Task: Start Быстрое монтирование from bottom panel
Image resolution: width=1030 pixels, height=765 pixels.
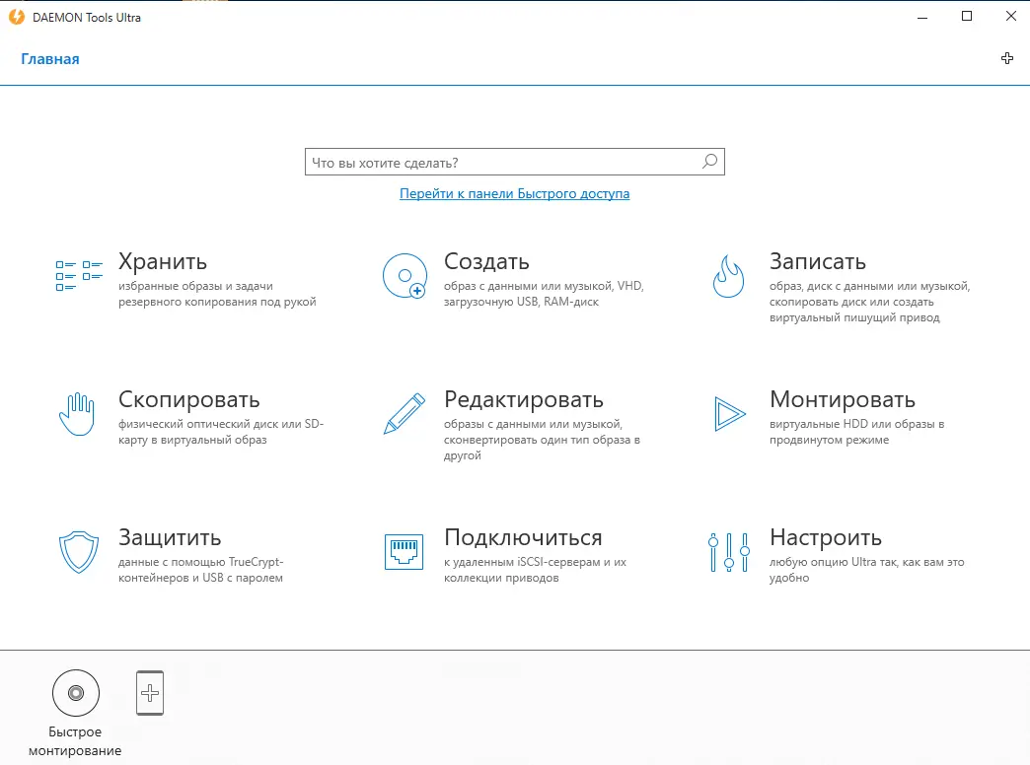Action: pyautogui.click(x=77, y=693)
